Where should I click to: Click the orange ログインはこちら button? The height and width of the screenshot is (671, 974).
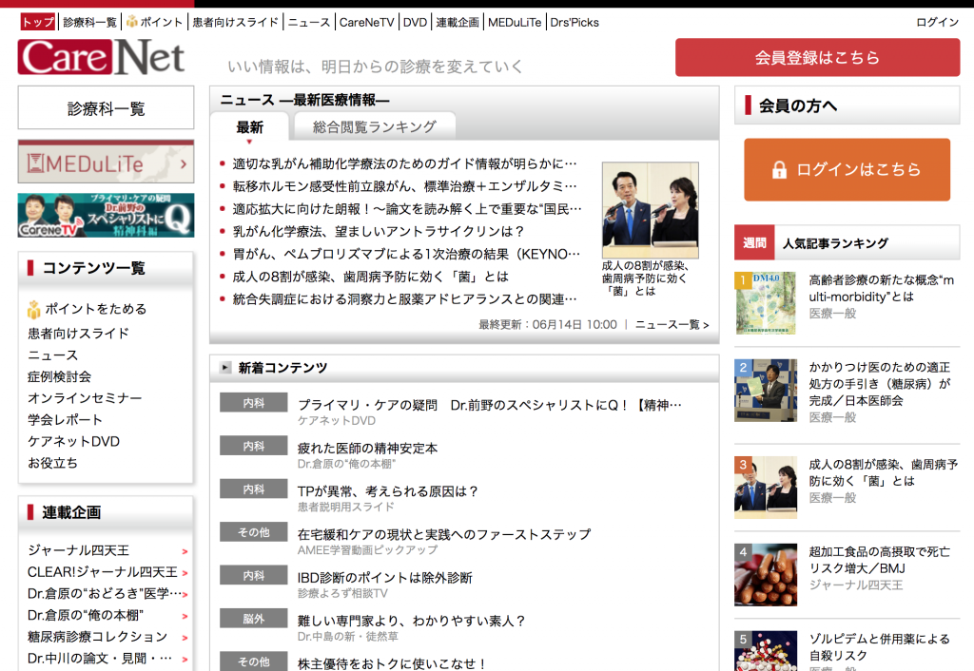[x=847, y=169]
